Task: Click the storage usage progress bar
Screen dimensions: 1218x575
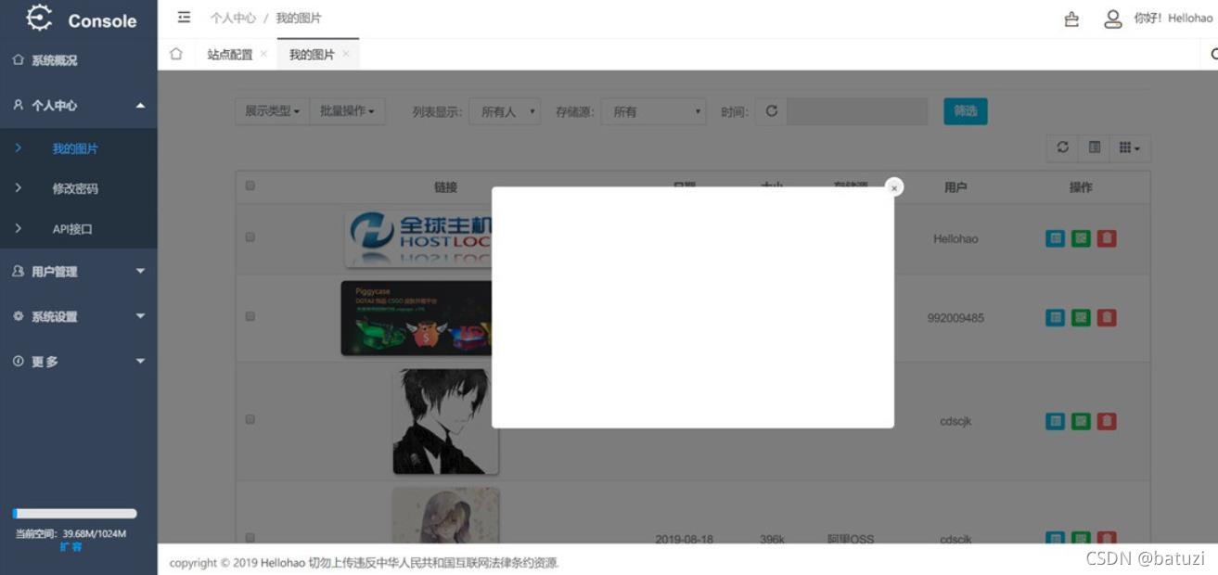Action: (x=75, y=514)
